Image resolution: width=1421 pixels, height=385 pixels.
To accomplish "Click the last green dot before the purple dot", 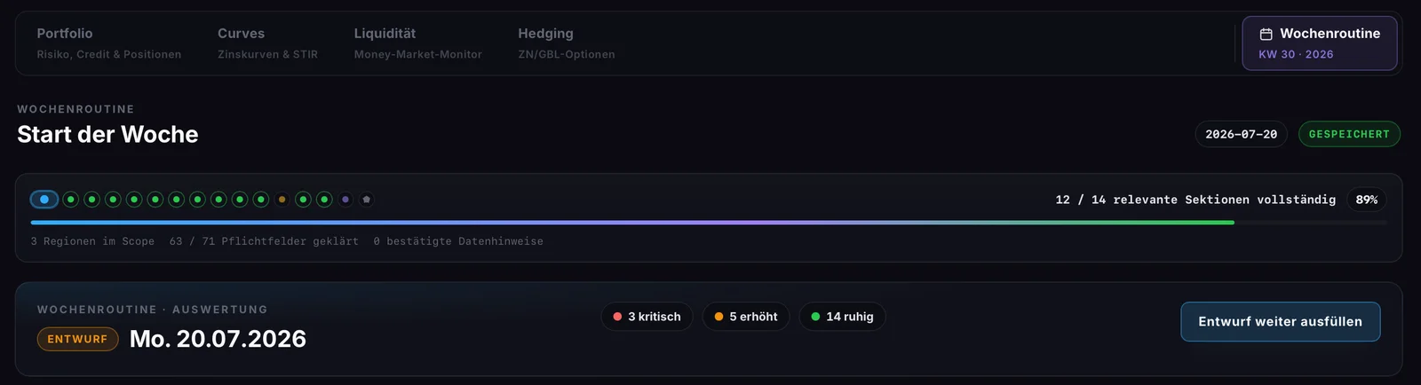I will point(324,200).
